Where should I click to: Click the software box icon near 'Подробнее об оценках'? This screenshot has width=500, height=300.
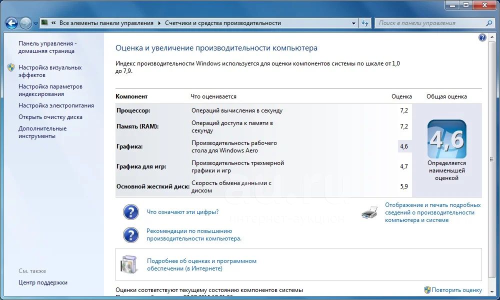(129, 264)
